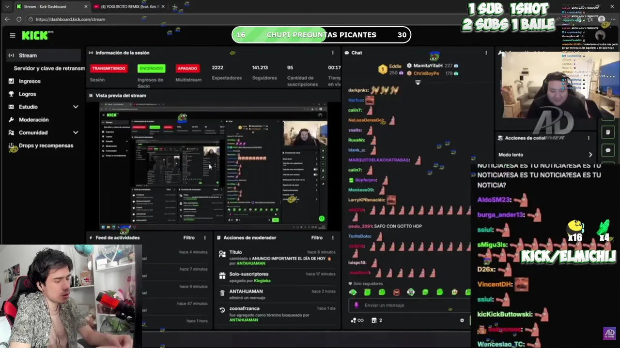Click the dashboard.kick.com address bar
620x348 pixels.
[x=70, y=19]
